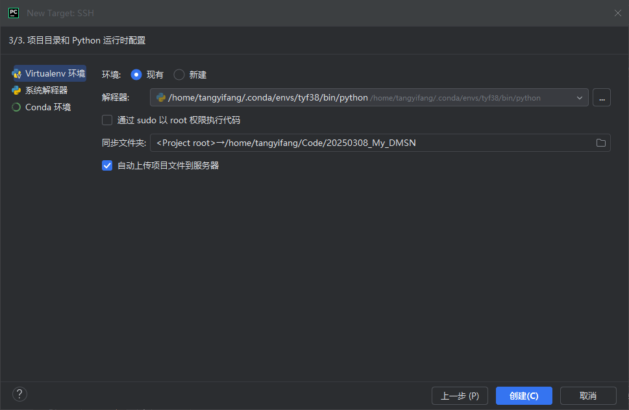Select the Virtualenv 环境 sidebar item
Screen dimensions: 629x410
(x=50, y=73)
